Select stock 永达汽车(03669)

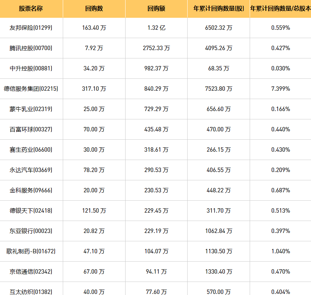point(31,170)
